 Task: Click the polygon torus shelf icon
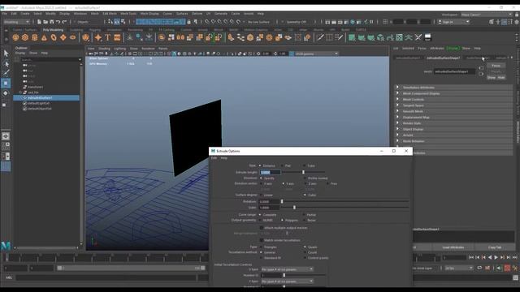tap(54, 37)
